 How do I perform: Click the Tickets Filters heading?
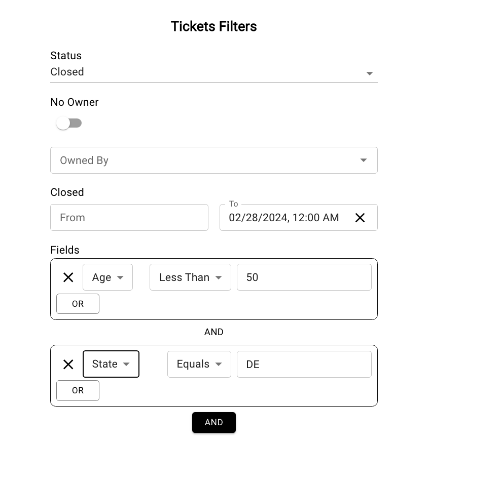click(x=214, y=26)
